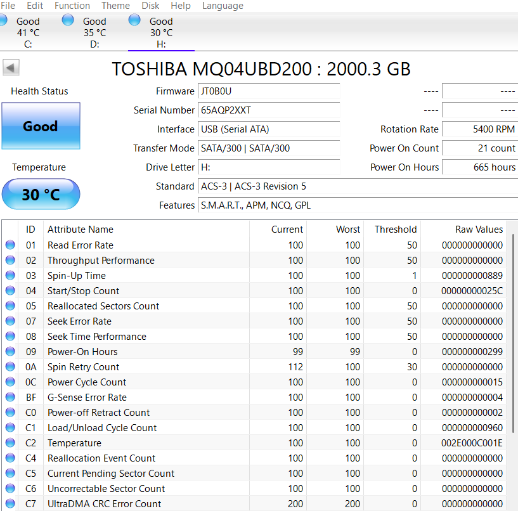
Task: Click the Transfer Mode field SATA/300
Action: (269, 148)
